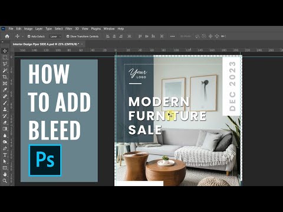This screenshot has width=283, height=212.
Task: Select the History Brush tool
Action: click(5, 116)
